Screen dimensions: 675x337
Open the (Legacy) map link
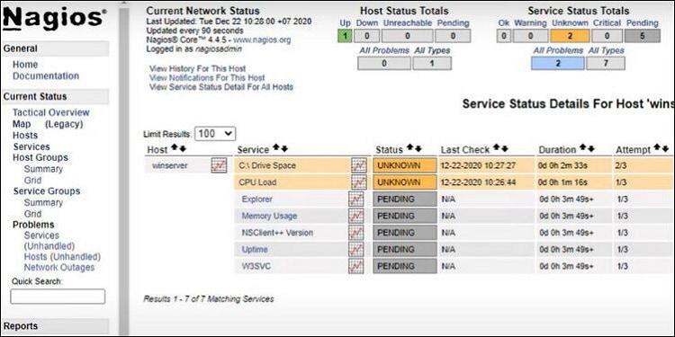[x=64, y=124]
